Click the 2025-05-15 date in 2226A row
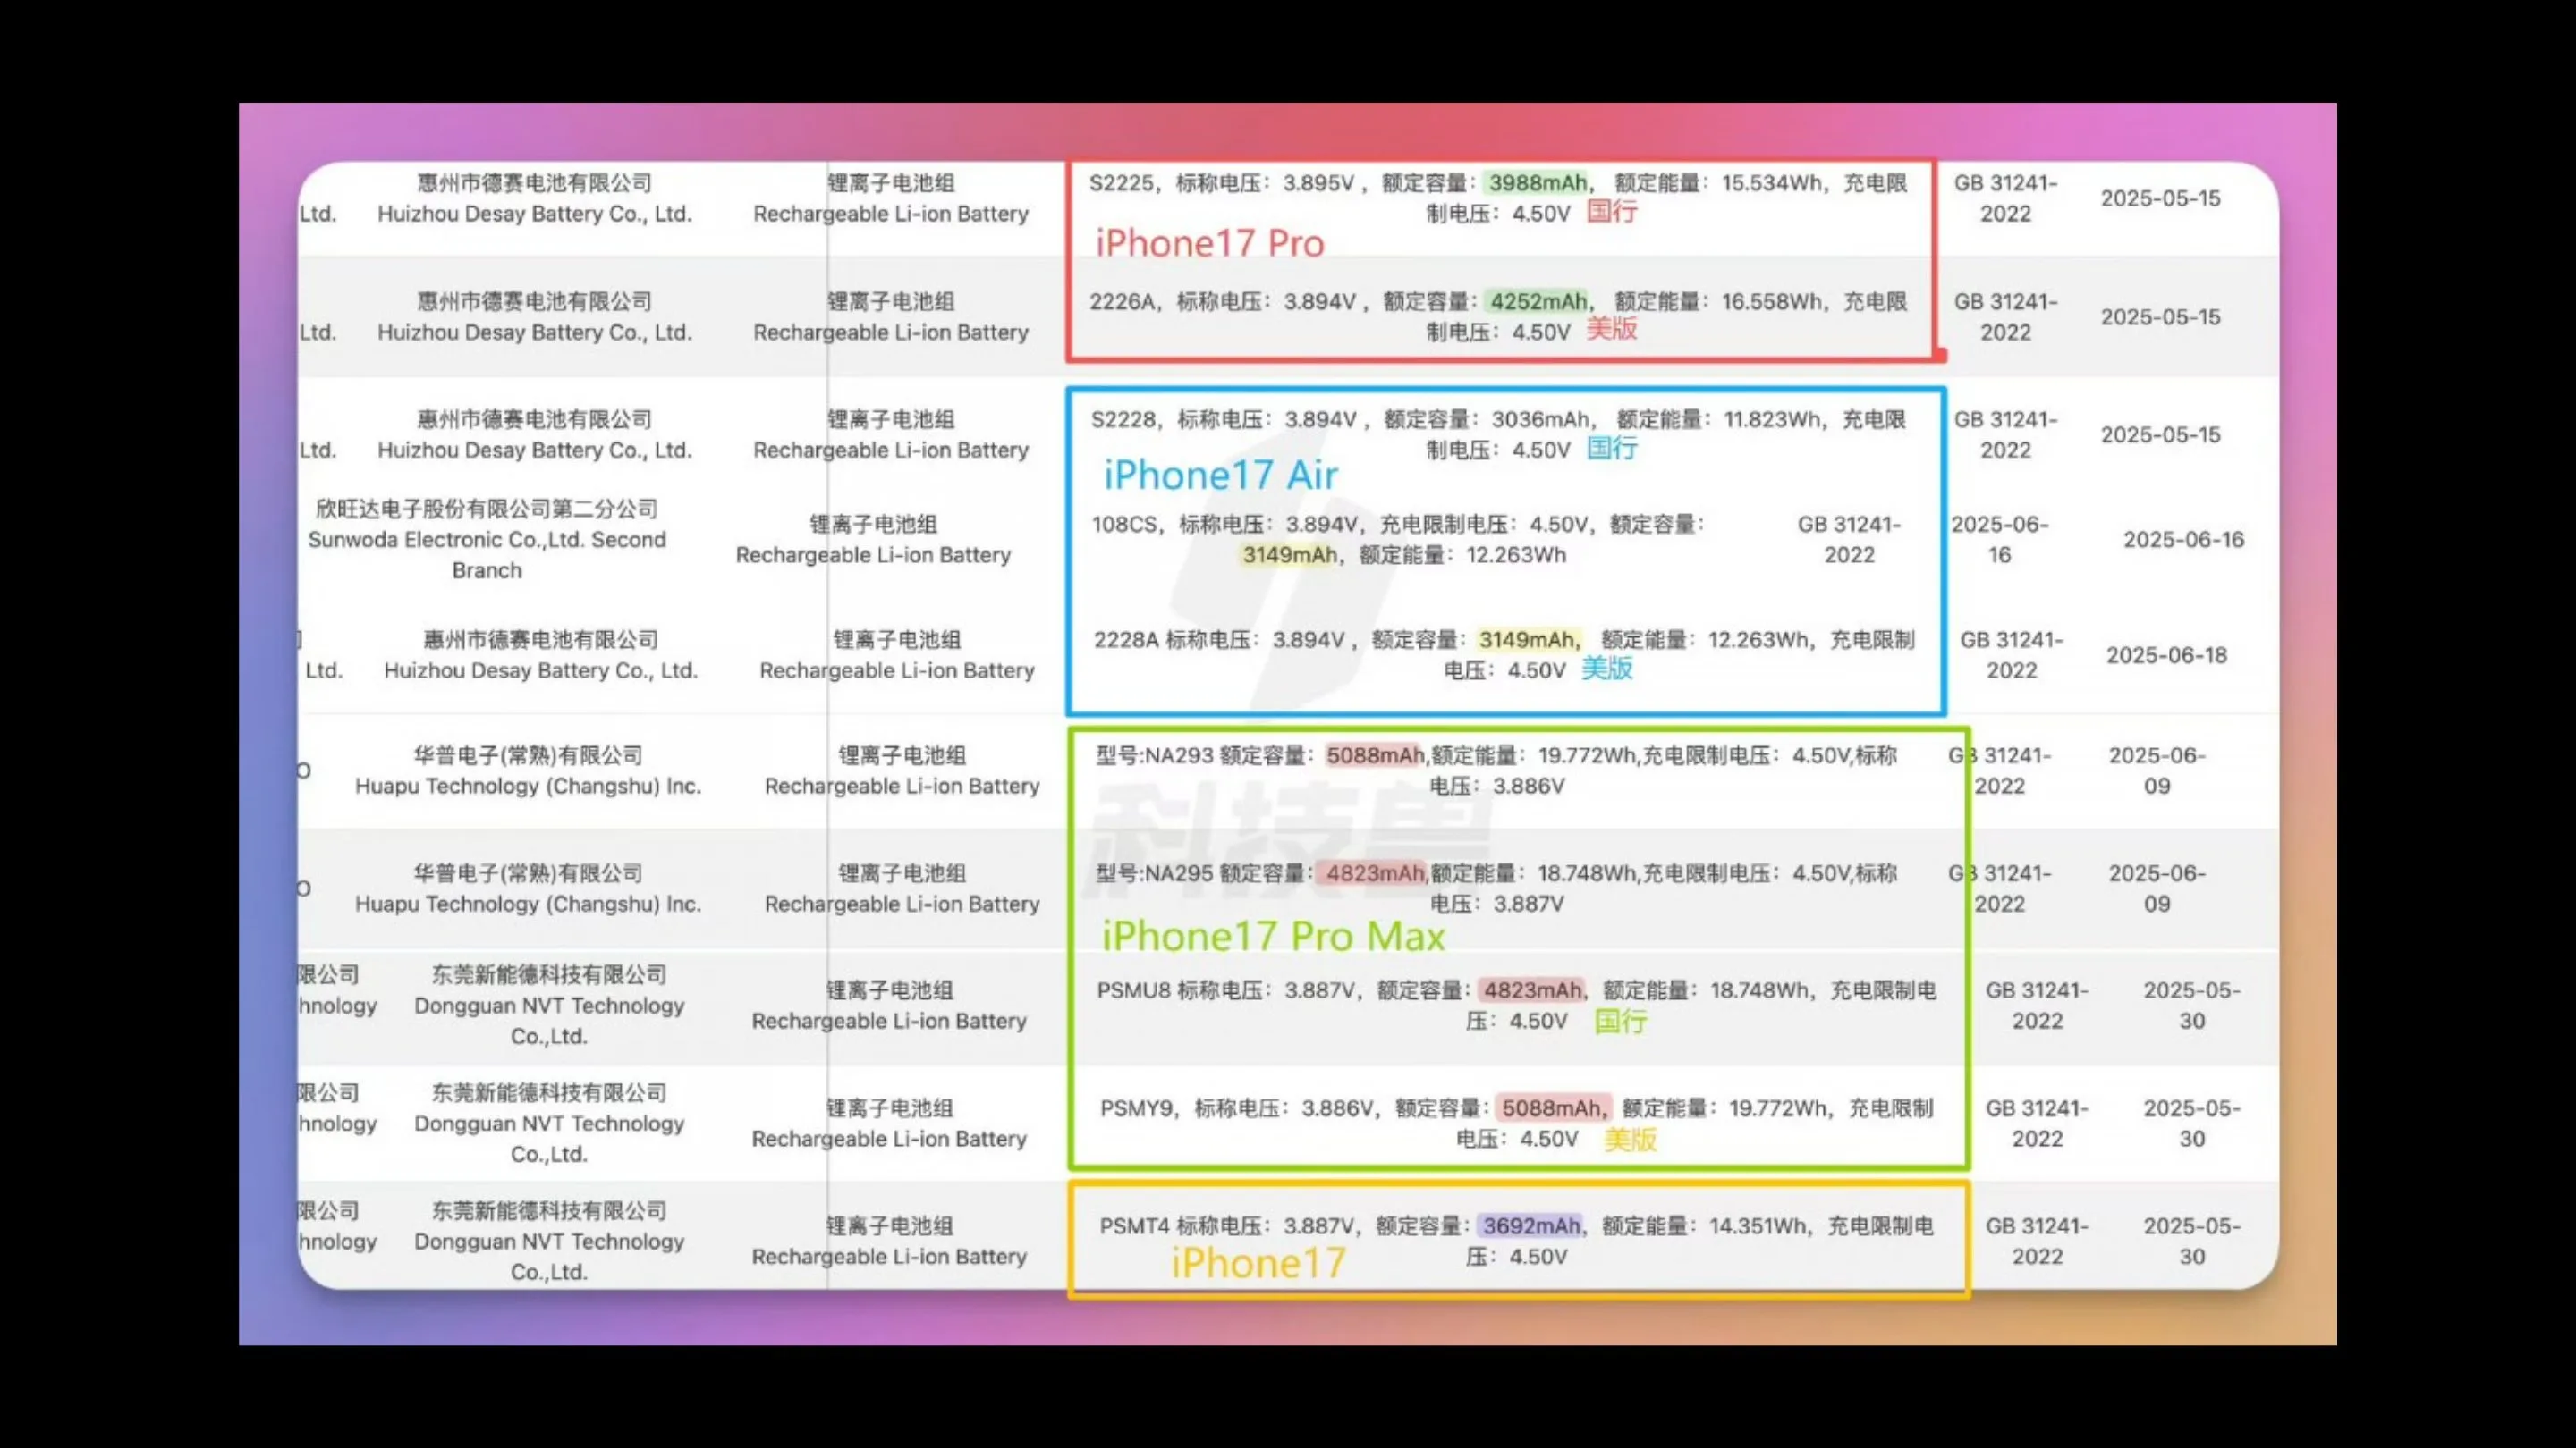Viewport: 2576px width, 1448px height. [x=2160, y=316]
